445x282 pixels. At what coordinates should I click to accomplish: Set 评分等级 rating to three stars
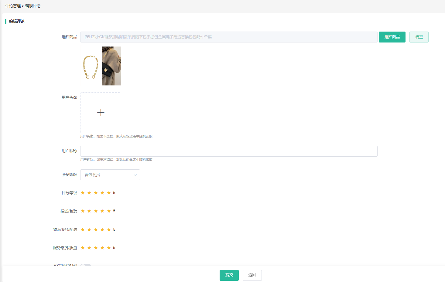point(96,193)
